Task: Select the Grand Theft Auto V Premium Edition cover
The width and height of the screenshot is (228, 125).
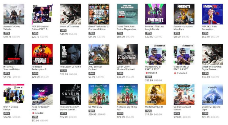Action: tap(99, 14)
